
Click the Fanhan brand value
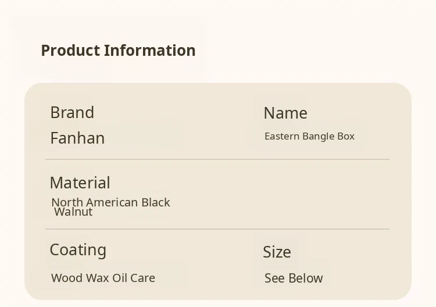click(x=77, y=138)
